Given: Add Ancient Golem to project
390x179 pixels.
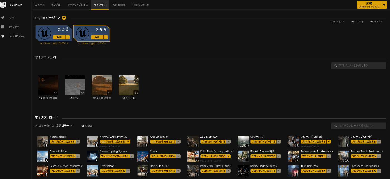Looking at the screenshot, I should coord(63,142).
